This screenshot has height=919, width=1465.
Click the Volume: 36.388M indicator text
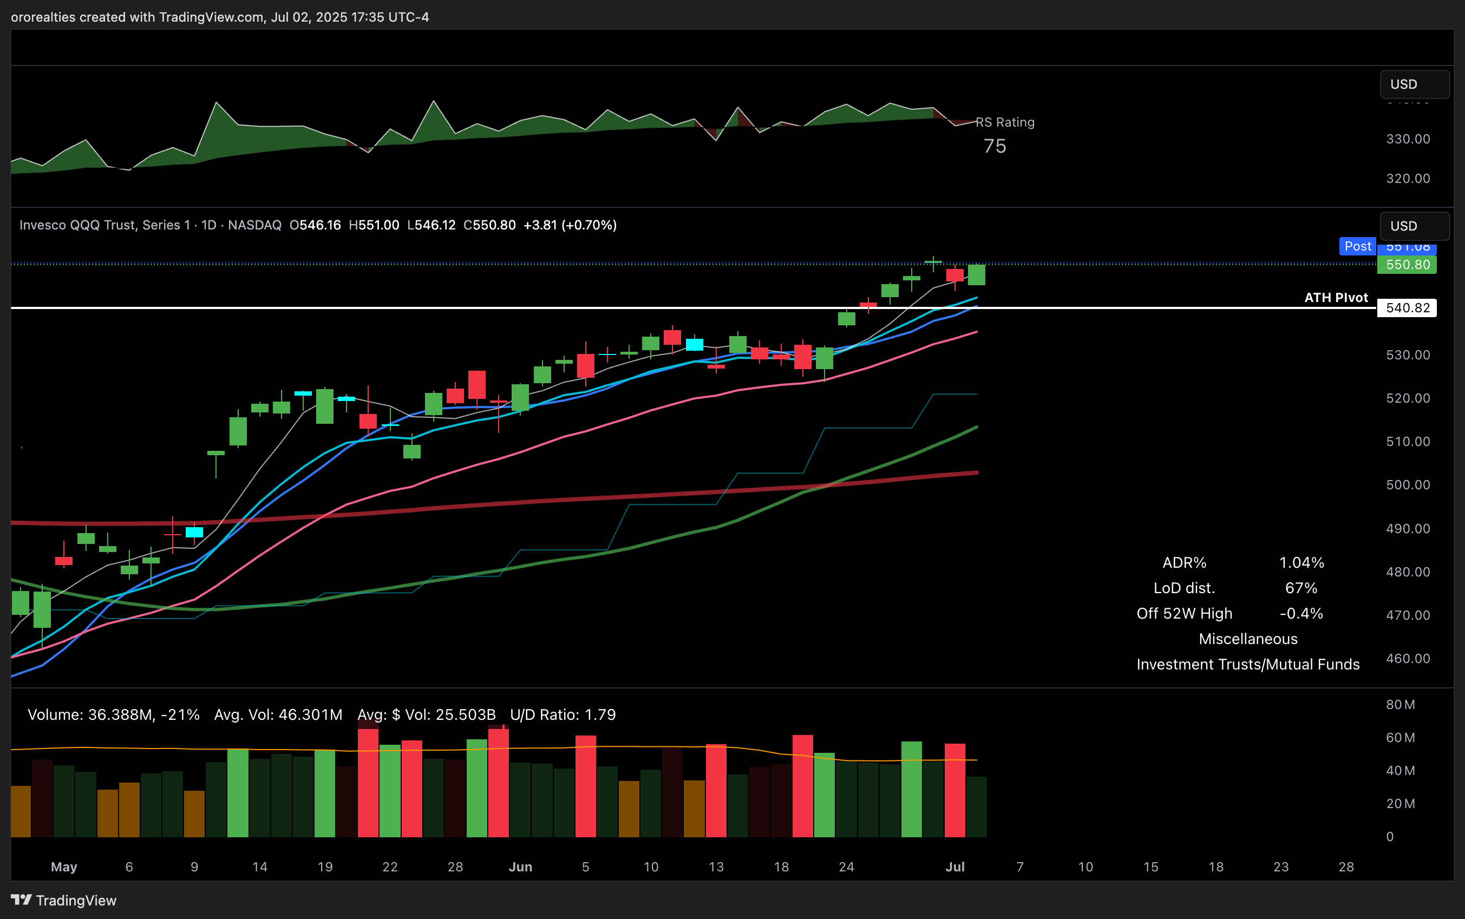coord(114,715)
